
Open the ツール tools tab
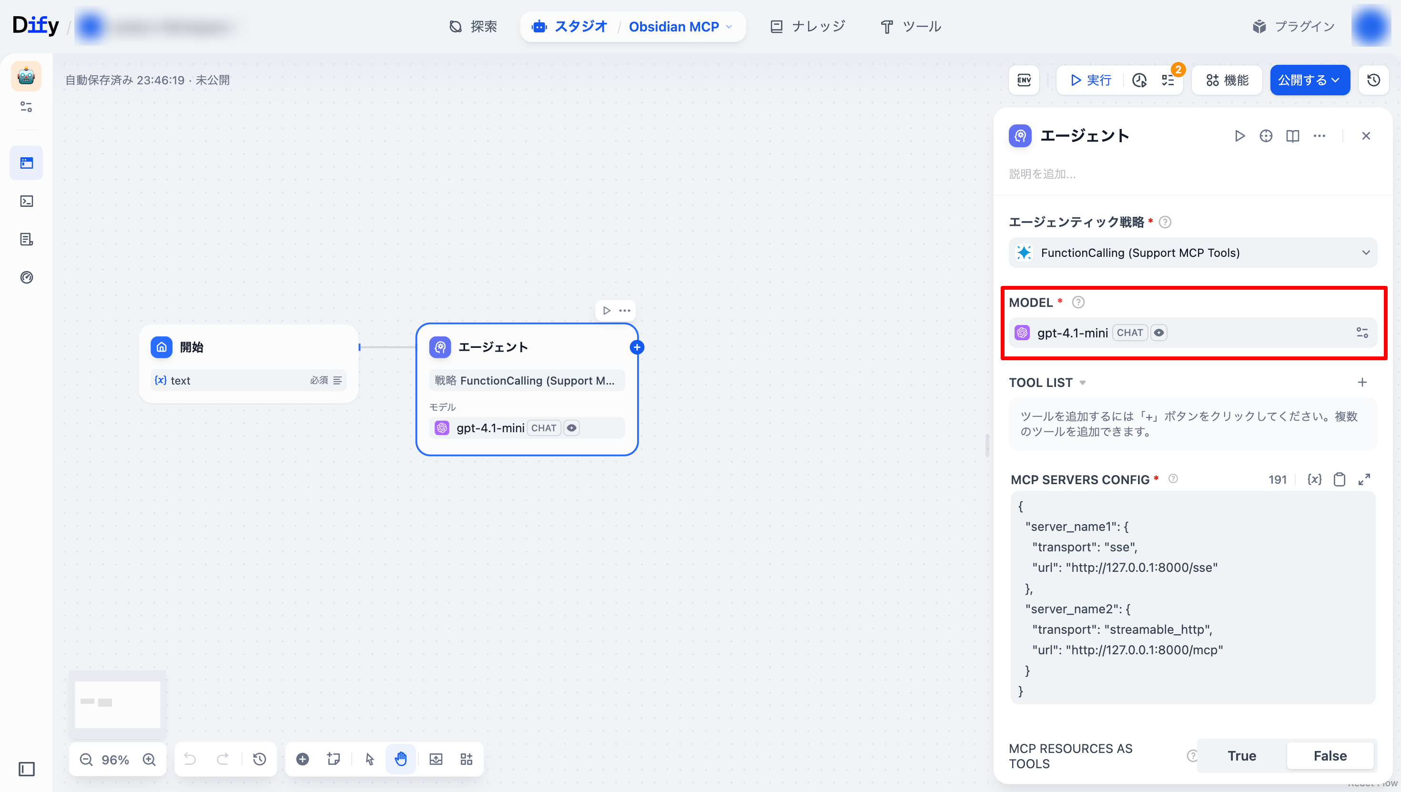coord(911,26)
